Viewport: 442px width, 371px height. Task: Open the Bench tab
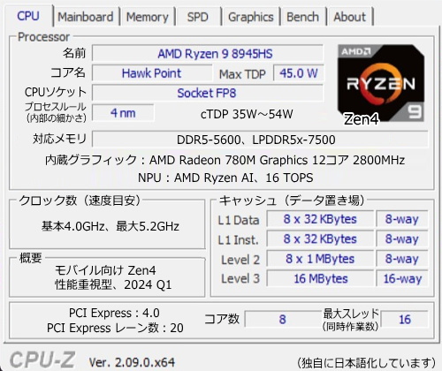(303, 17)
